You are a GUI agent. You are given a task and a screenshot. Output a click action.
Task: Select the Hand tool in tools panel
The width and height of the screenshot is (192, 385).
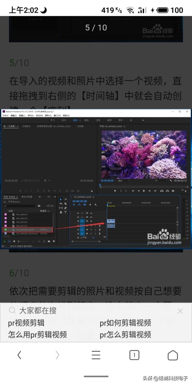[61, 212]
